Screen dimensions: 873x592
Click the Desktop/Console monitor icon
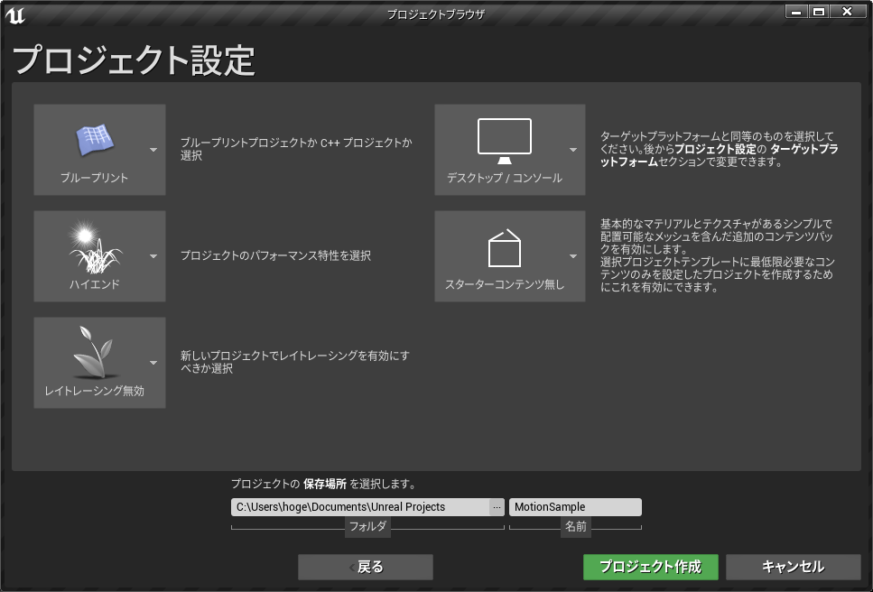click(x=505, y=142)
